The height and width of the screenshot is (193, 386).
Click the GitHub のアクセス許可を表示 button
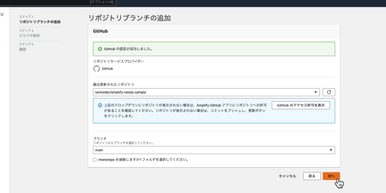coord(300,105)
